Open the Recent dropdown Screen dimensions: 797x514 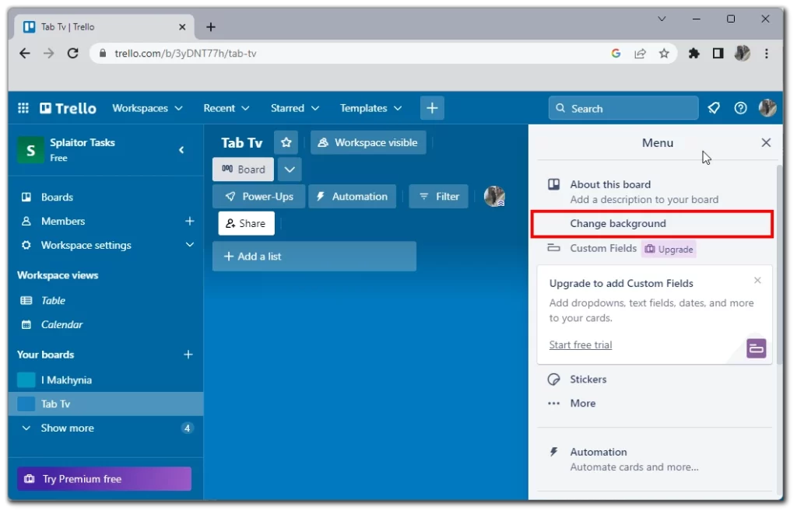click(x=226, y=108)
